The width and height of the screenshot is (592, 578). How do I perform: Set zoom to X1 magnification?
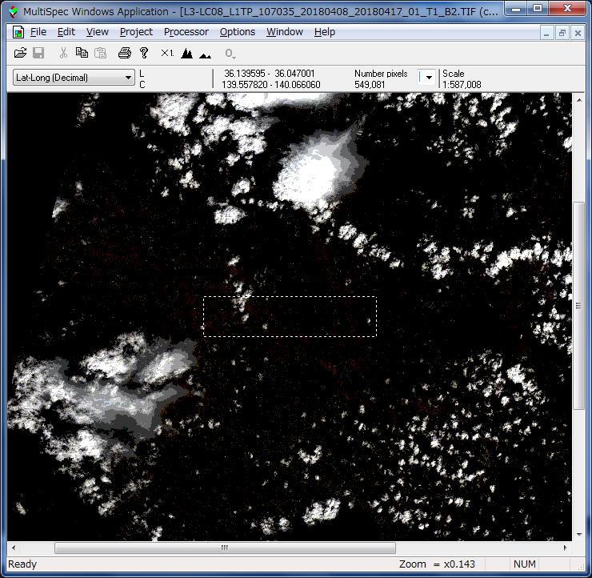[167, 53]
